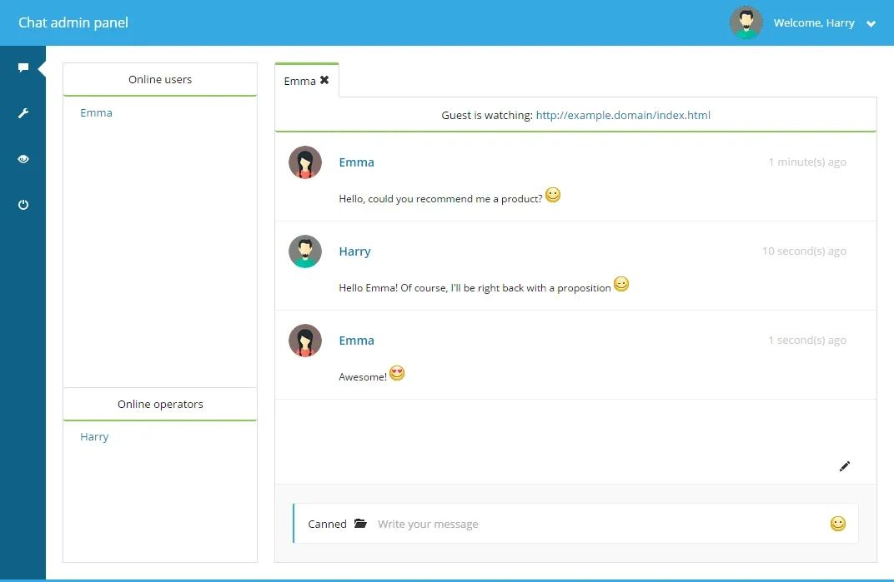The width and height of the screenshot is (894, 582).
Task: Click the Welcome, Harry label
Action: point(814,22)
